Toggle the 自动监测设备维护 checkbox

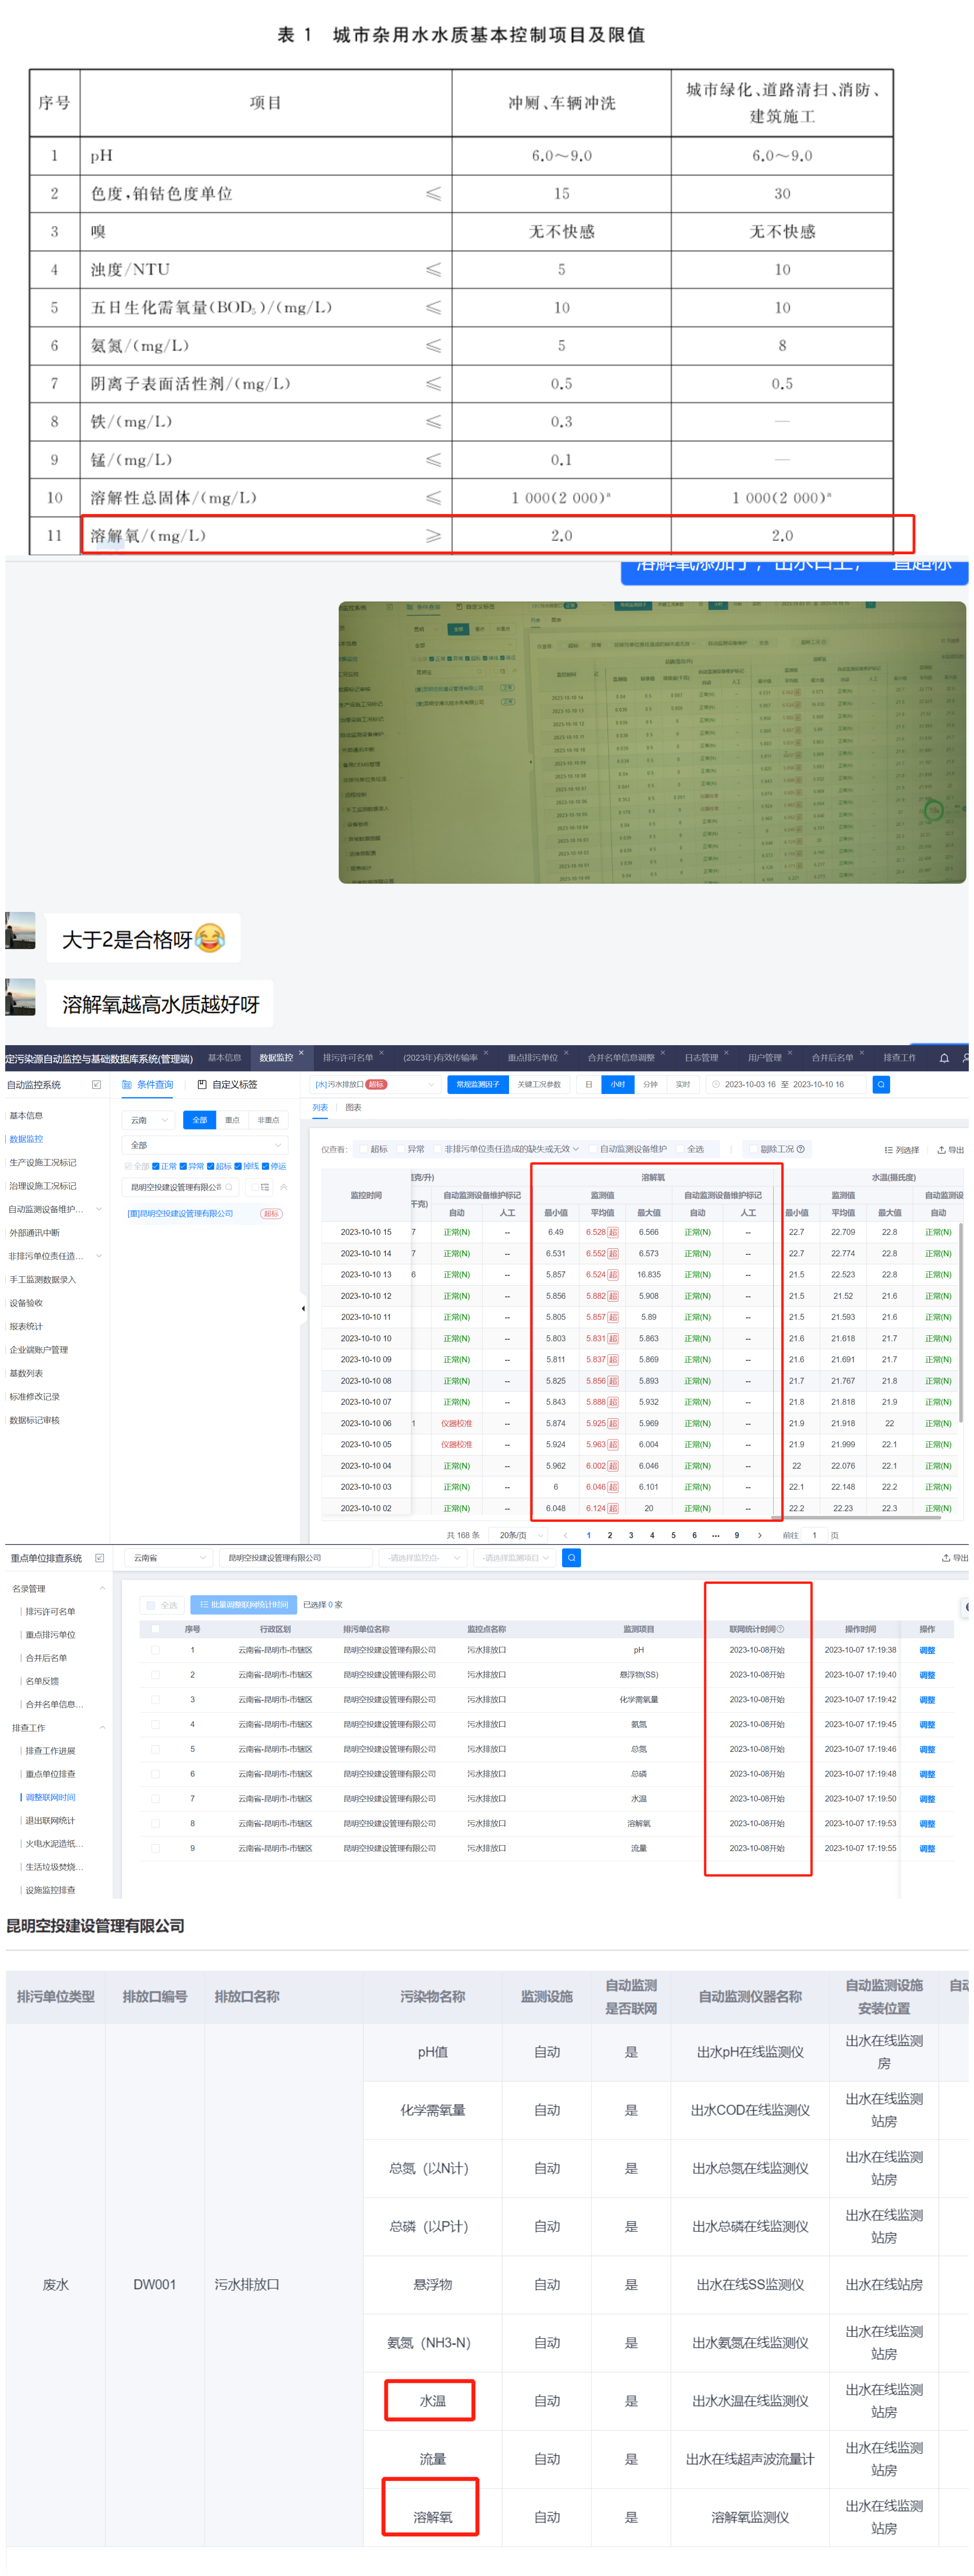click(x=593, y=1150)
